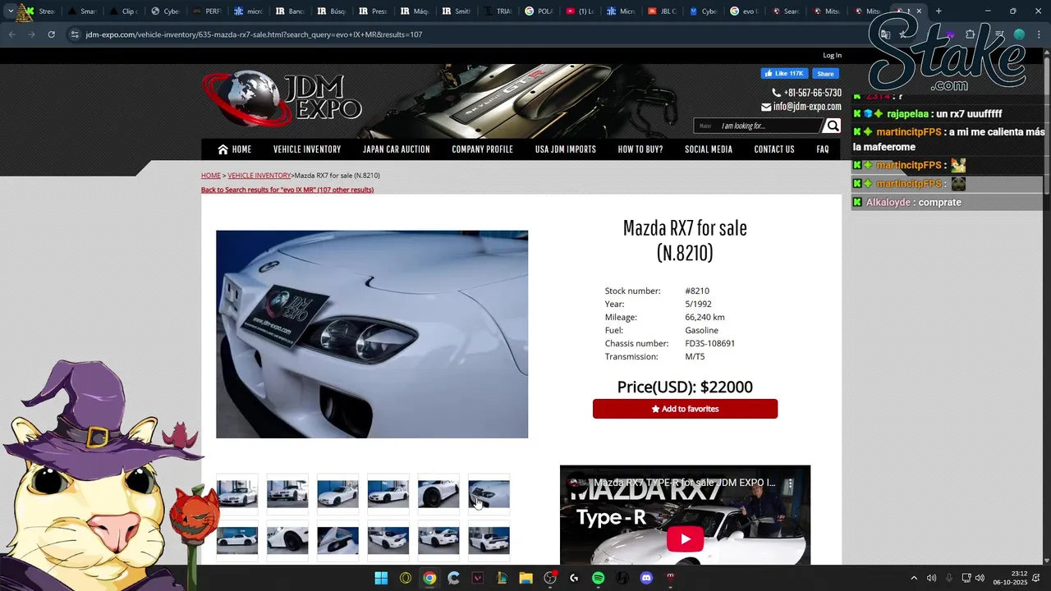Click the Facebook Share button
Image resolution: width=1051 pixels, height=591 pixels.
pyautogui.click(x=824, y=73)
